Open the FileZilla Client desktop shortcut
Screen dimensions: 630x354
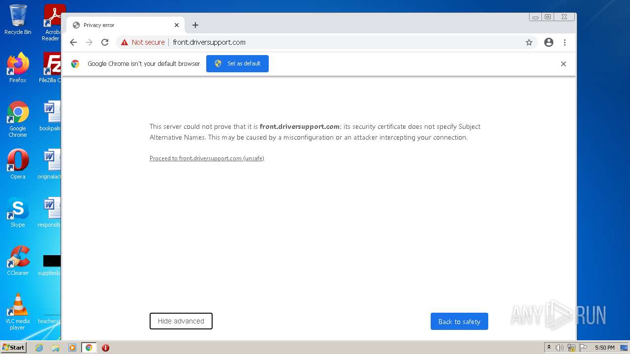click(51, 68)
